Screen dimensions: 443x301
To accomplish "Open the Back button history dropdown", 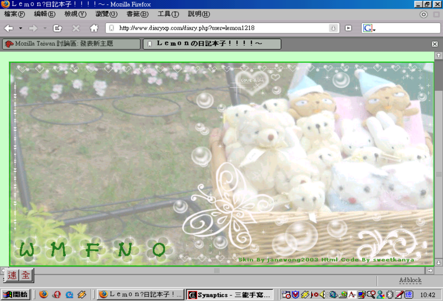I will 21,28.
